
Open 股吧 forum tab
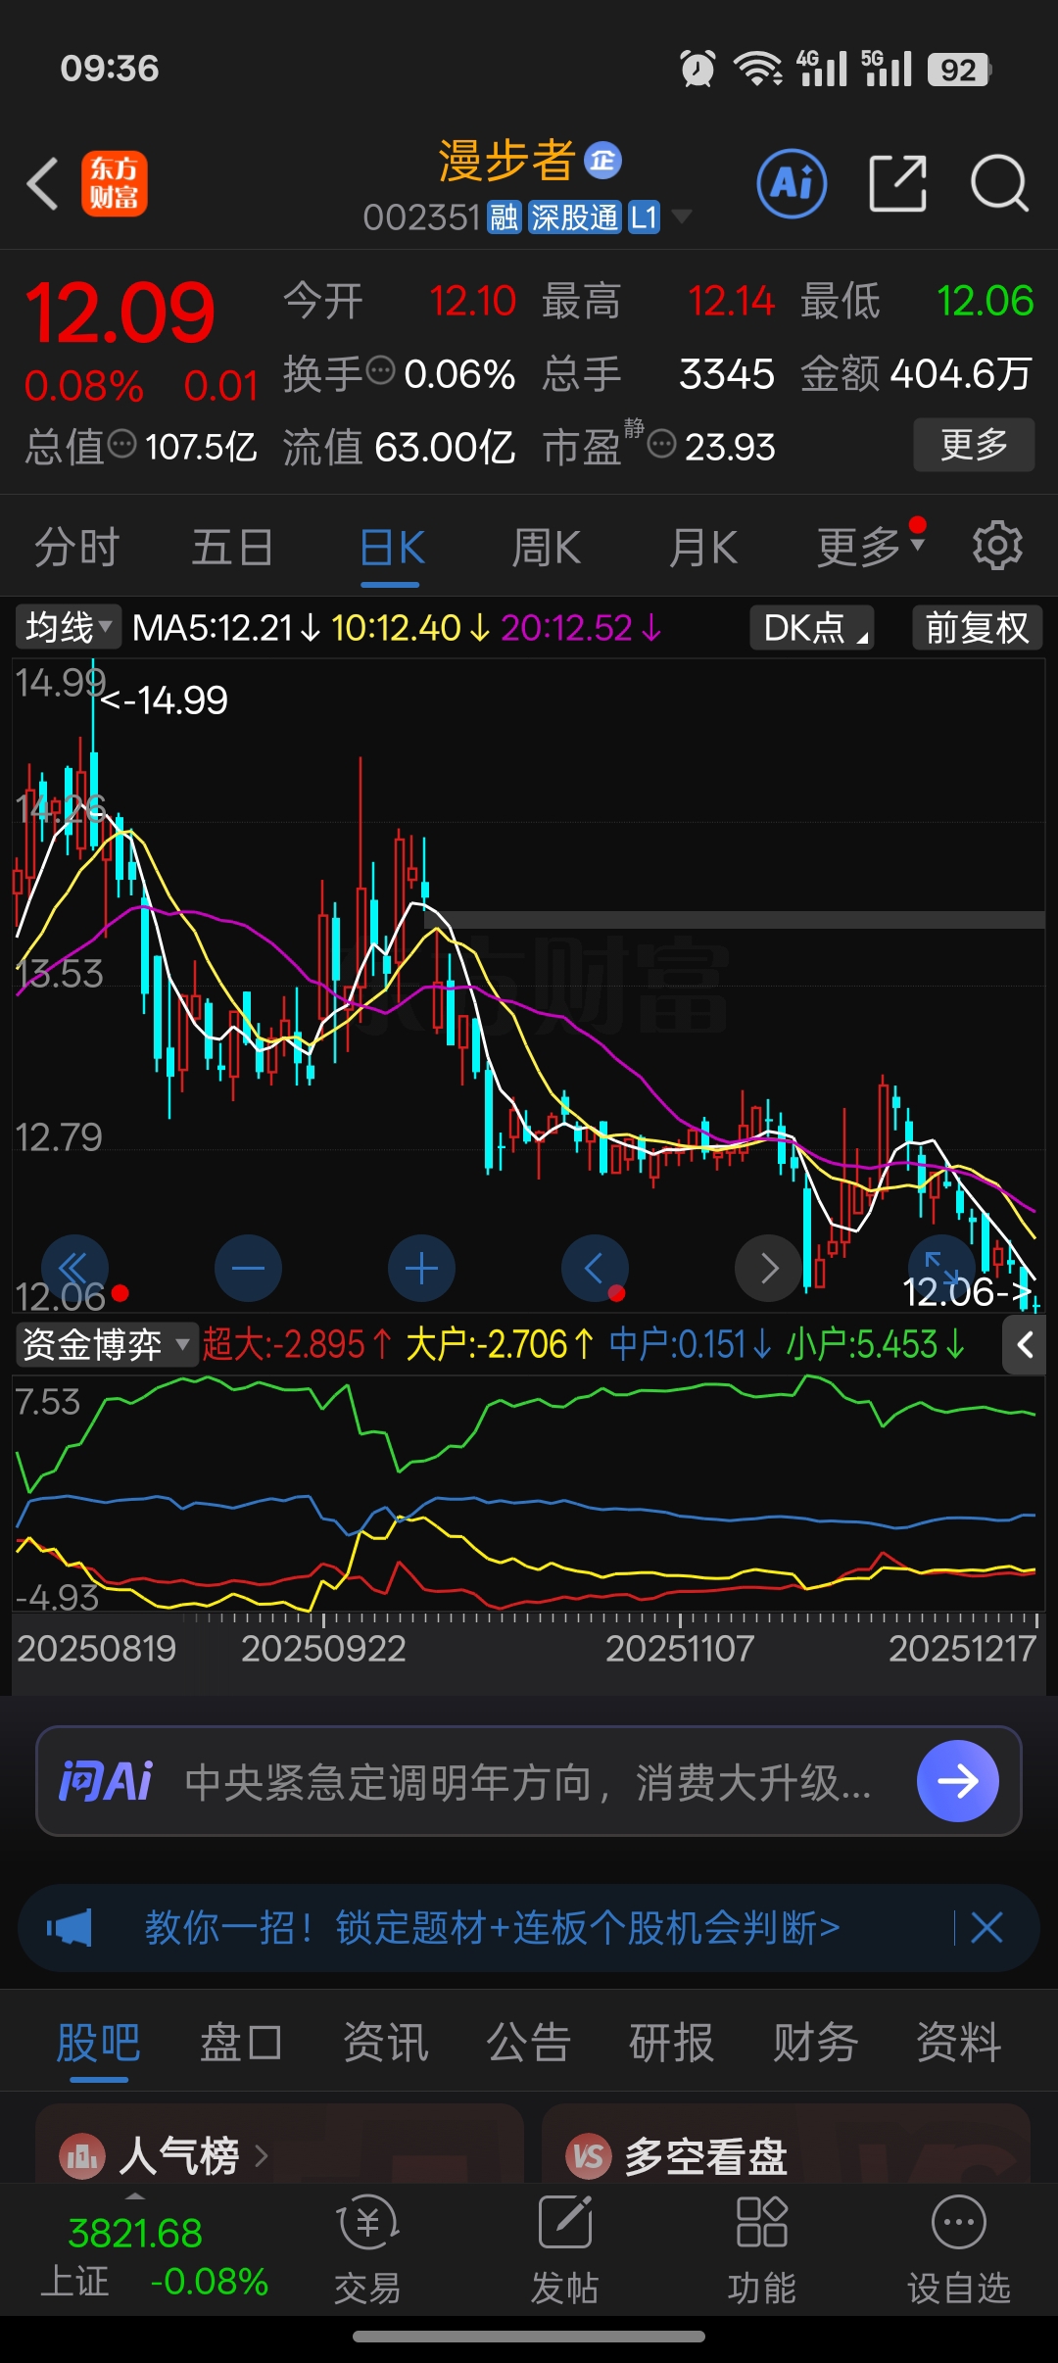click(98, 2043)
